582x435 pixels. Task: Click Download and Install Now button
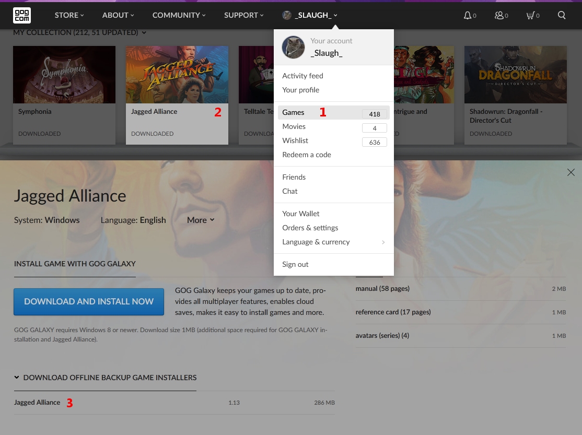click(x=89, y=302)
